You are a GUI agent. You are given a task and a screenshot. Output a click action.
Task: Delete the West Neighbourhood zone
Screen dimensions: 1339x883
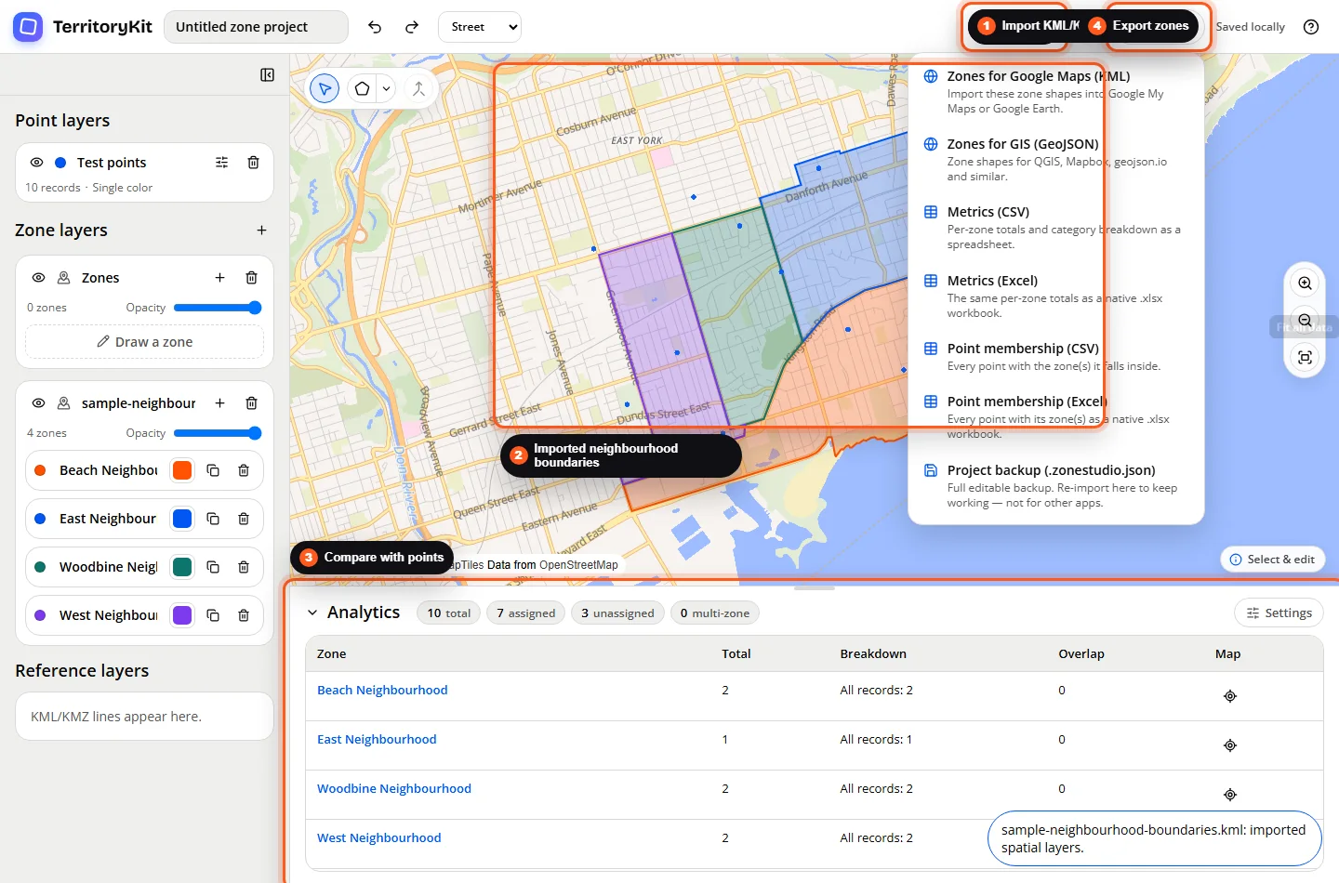point(244,615)
